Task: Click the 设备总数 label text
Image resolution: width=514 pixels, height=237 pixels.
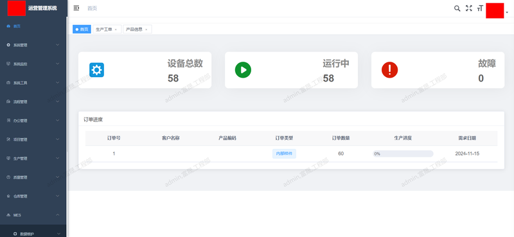Action: click(x=185, y=64)
